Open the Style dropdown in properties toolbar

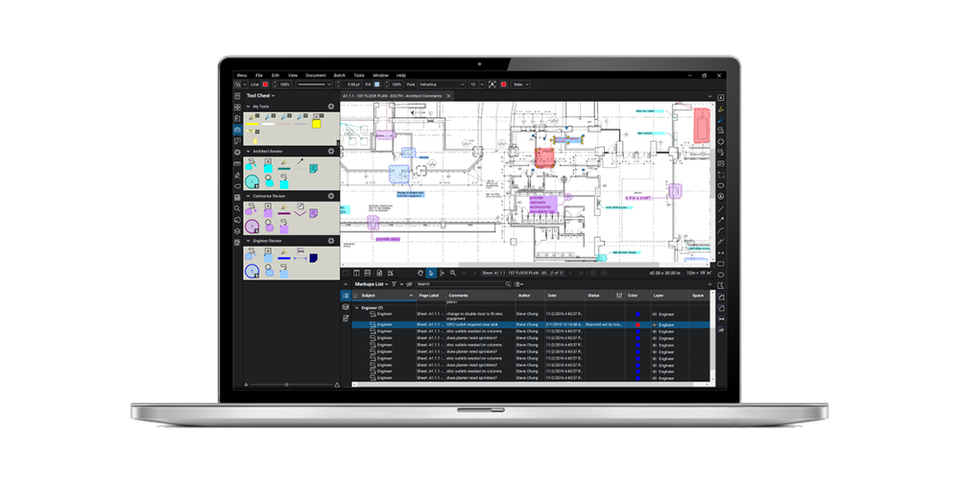pos(520,84)
